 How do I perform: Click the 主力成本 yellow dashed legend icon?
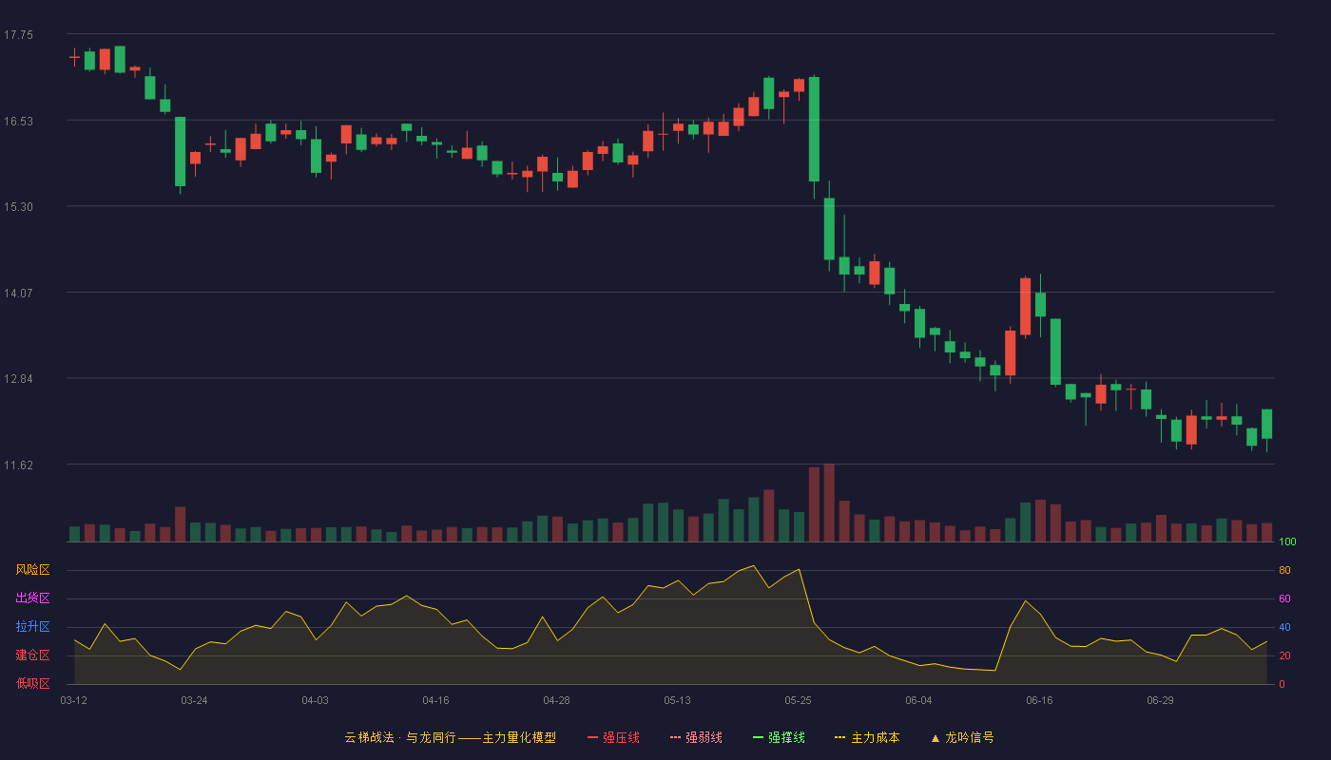click(840, 737)
